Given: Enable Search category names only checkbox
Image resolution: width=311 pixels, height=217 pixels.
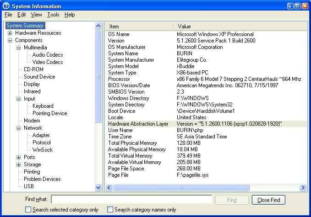Looking at the screenshot, I should 110,210.
